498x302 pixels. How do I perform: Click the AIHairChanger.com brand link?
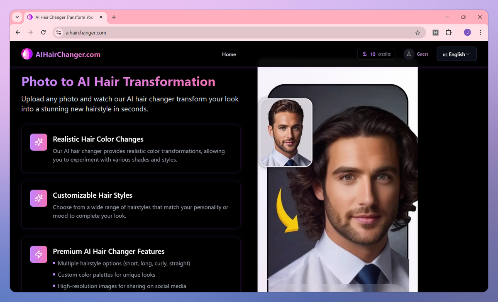(x=68, y=54)
